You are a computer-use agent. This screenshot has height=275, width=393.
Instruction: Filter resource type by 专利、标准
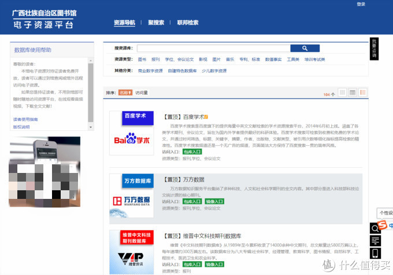[x=250, y=59]
